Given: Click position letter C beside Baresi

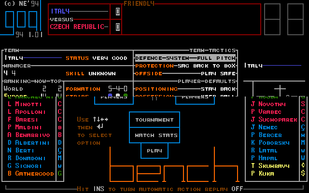Looking at the screenshot, I should tap(60, 119).
